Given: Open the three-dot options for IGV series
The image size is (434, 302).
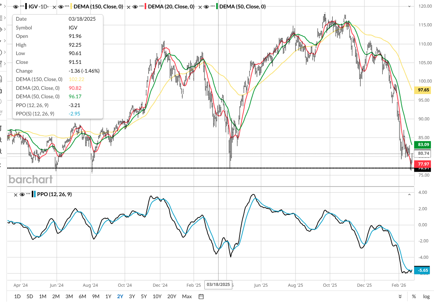Looking at the screenshot, I should (22, 6).
